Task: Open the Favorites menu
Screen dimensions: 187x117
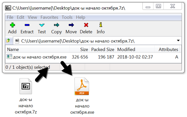Action: coord(49,17)
